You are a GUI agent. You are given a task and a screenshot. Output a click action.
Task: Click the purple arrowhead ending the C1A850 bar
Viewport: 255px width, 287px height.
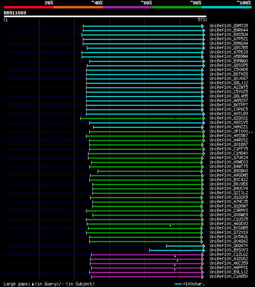pyautogui.click(x=203, y=277)
